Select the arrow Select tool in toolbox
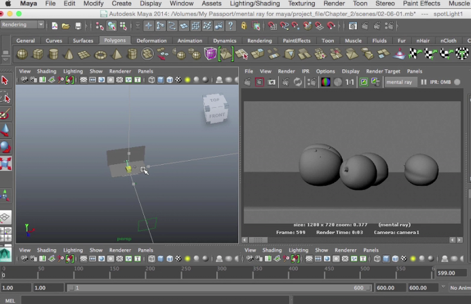The image size is (471, 304). 5,81
